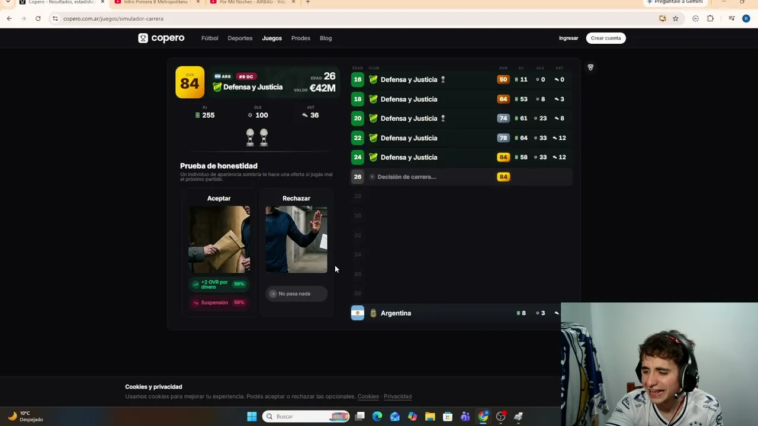
Task: Click the OVR 78 badge in age 22 row
Action: [x=503, y=138]
